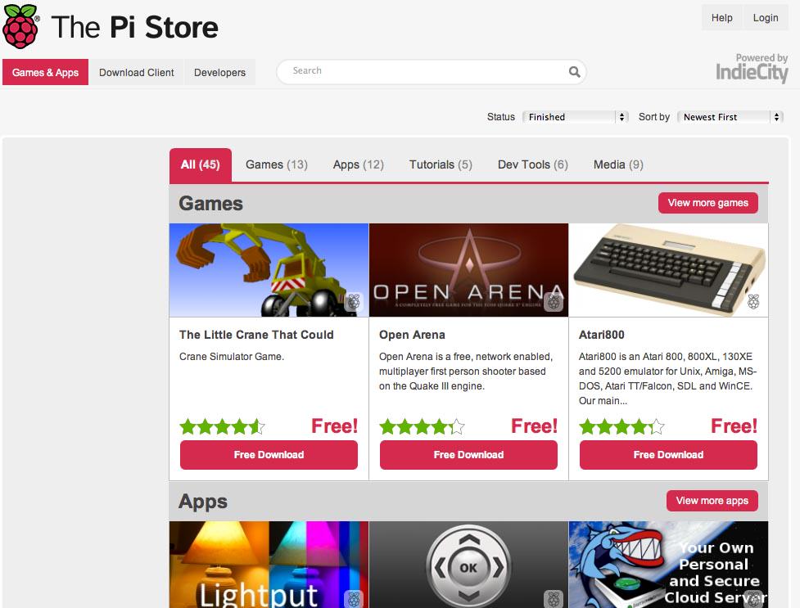800x608 pixels.
Task: Click the star rating of Atari800
Action: (x=622, y=426)
